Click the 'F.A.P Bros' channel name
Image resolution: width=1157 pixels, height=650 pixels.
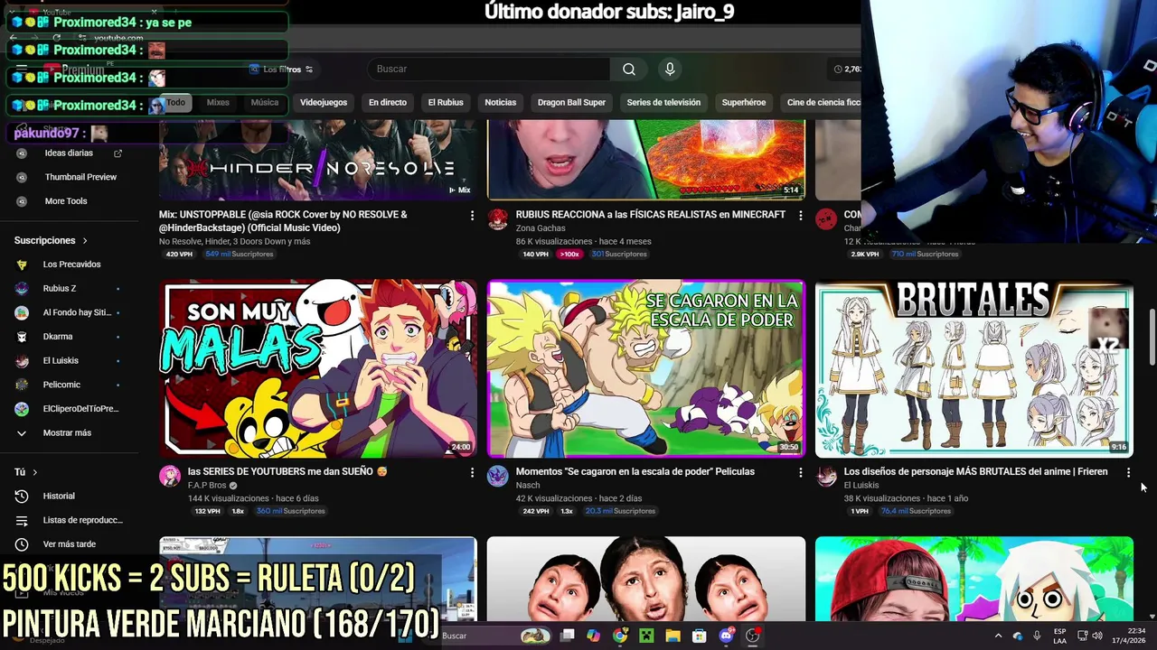coord(207,485)
